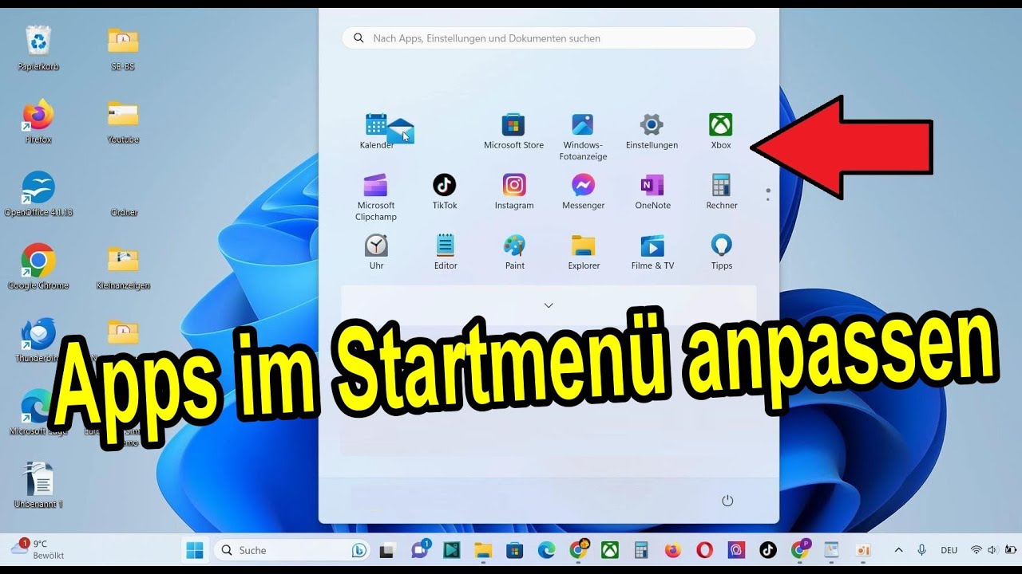Screen dimensions: 1022x574
Task: Open Microsoft Clipchamp pinned app
Action: pyautogui.click(x=376, y=197)
